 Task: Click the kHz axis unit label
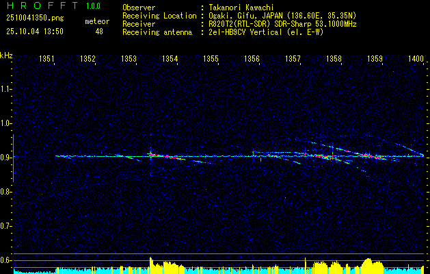pyautogui.click(x=6, y=55)
